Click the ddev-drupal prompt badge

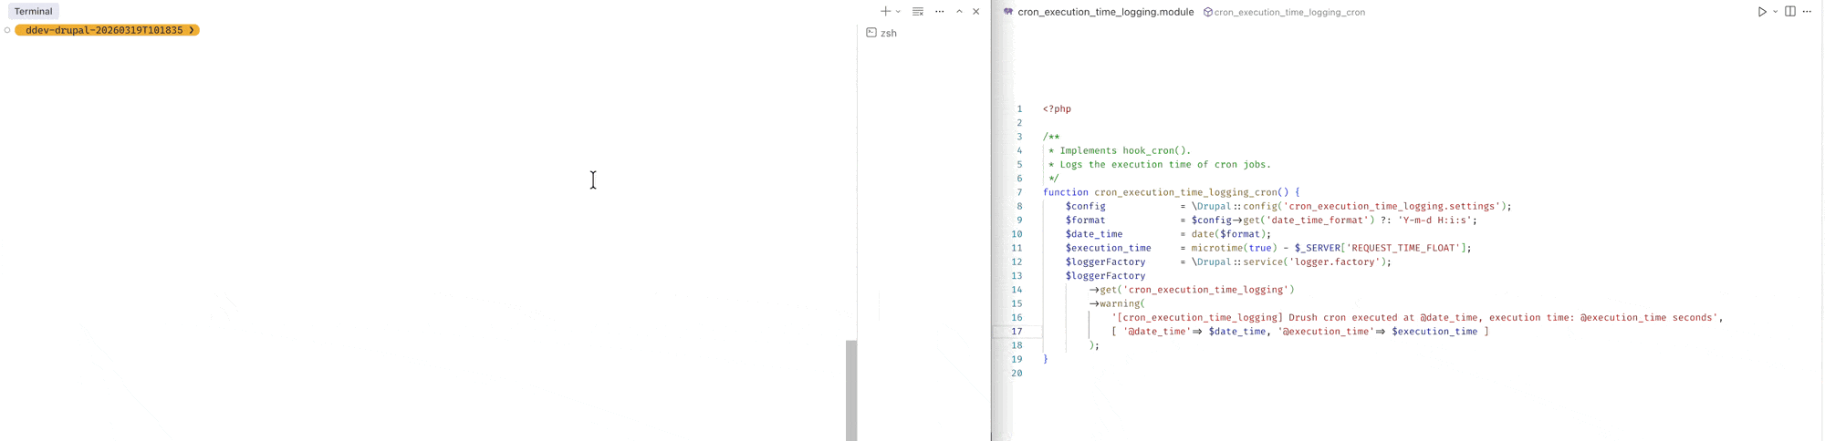[107, 30]
